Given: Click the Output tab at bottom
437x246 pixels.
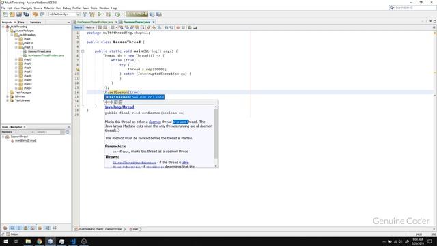Looking at the screenshot, I should [12, 234].
